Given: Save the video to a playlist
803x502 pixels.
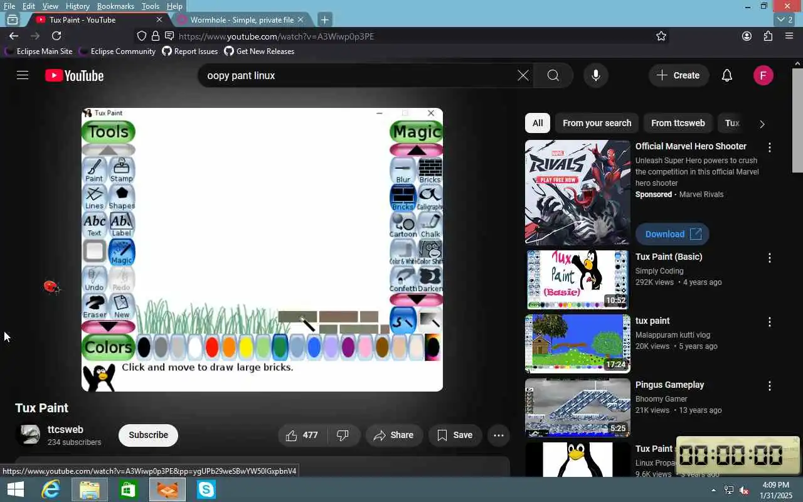Looking at the screenshot, I should [x=455, y=435].
